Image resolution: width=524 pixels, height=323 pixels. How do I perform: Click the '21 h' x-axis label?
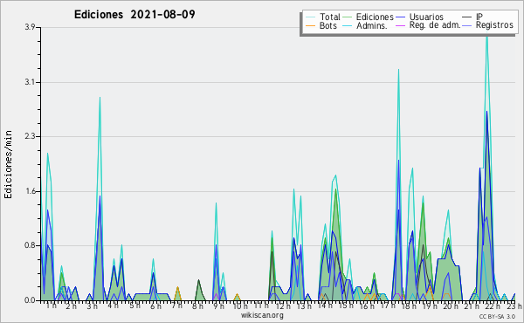472,306
